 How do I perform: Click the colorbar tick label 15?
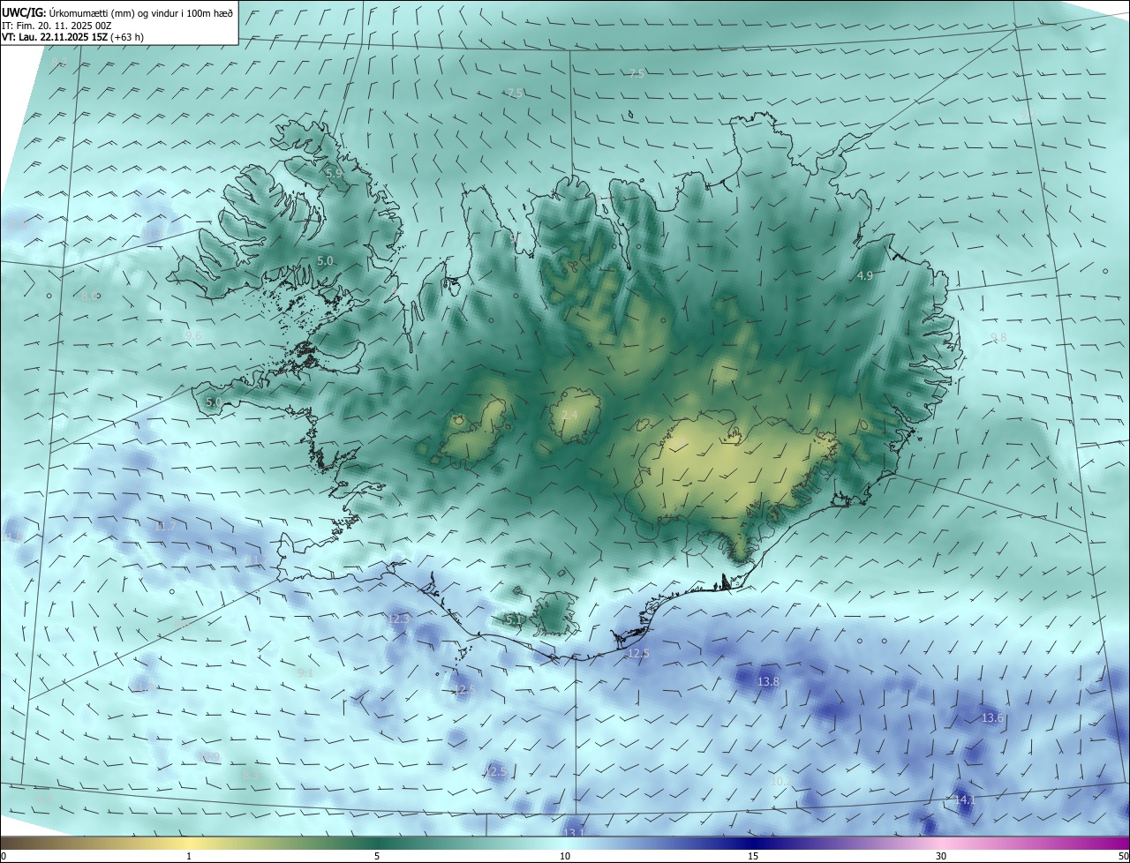753,856
